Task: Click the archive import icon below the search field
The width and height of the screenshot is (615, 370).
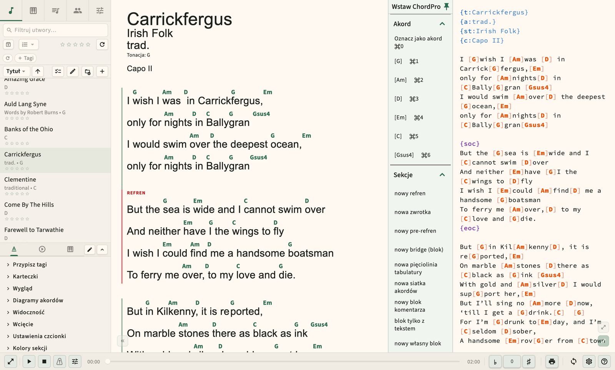Action: 8,45
